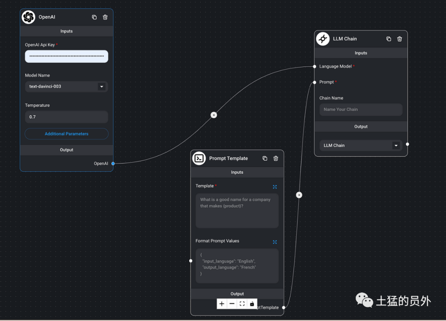This screenshot has width=446, height=321.
Task: Click the "Template" label in Prompt Template
Action: (x=204, y=186)
